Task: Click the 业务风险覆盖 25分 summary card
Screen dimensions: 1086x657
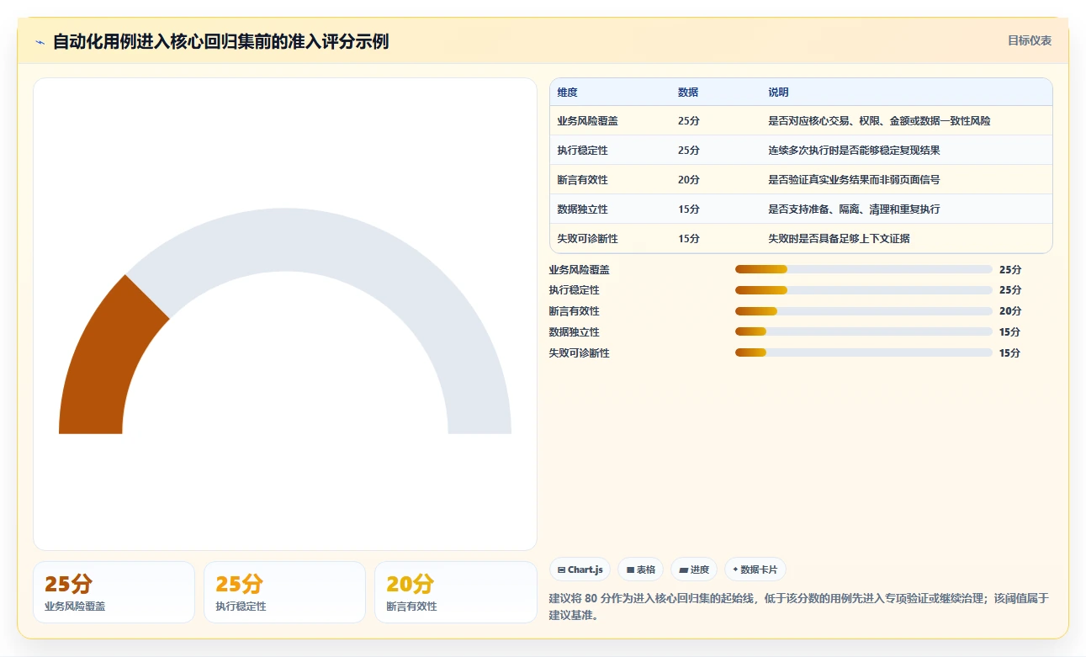Action: pos(114,592)
